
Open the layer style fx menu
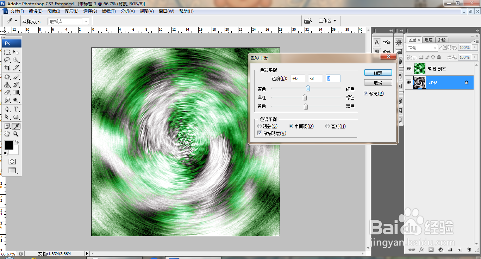coord(421,249)
